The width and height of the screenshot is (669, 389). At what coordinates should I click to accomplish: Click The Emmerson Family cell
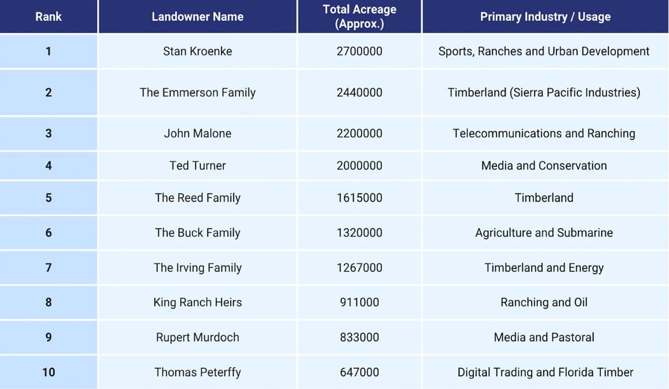(197, 92)
